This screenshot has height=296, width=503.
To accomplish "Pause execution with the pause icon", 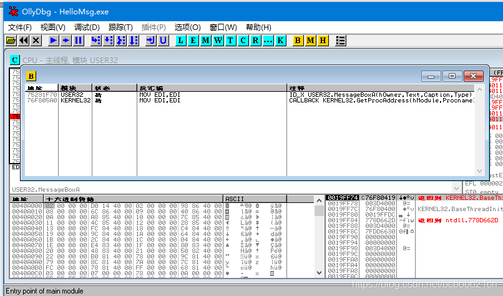I will click(x=79, y=41).
